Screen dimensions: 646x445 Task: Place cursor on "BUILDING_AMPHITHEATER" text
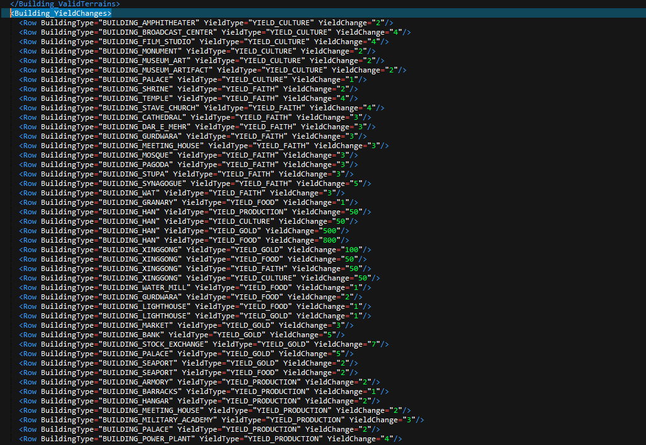click(149, 23)
